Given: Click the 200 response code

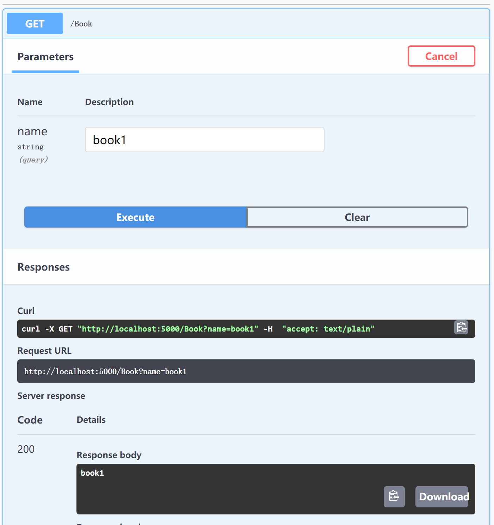Looking at the screenshot, I should (x=26, y=449).
